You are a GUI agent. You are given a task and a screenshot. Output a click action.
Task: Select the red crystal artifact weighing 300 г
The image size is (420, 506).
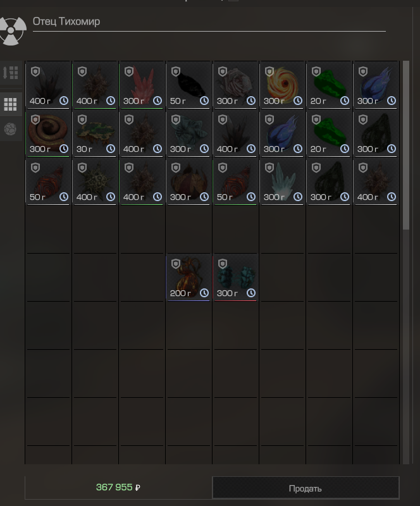tap(142, 85)
